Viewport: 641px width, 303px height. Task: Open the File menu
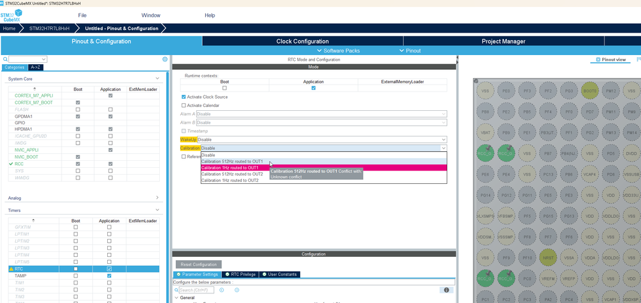(82, 15)
